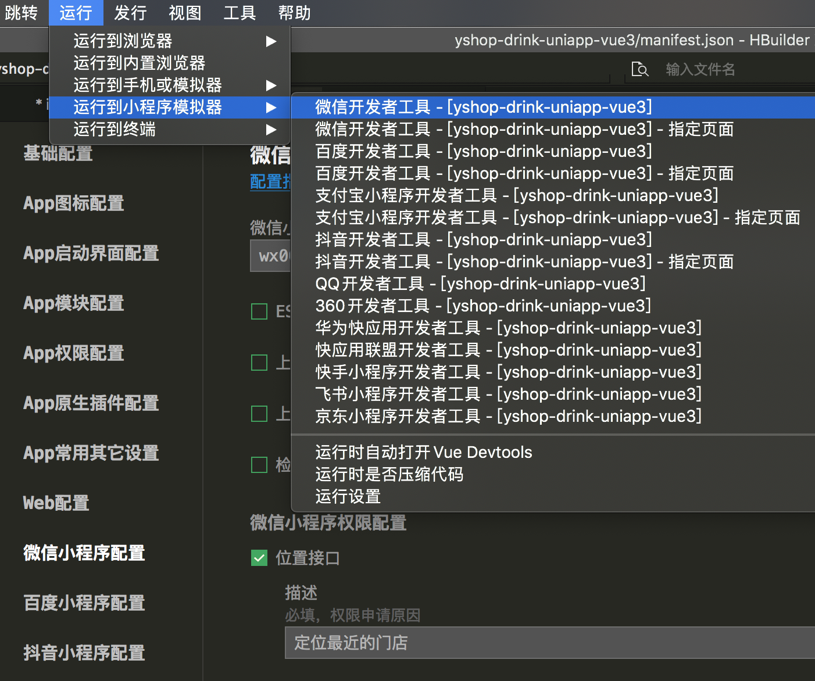Switch to App权限配置 section
The image size is (815, 681).
click(74, 353)
